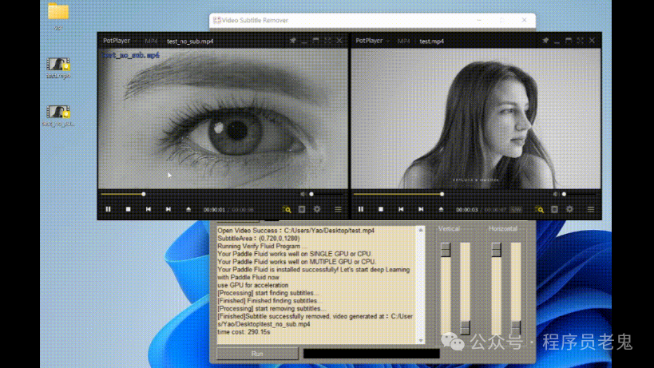The width and height of the screenshot is (654, 368).
Task: Open the playlist search icon in test_no_sub.mp4 player
Action: click(x=287, y=209)
